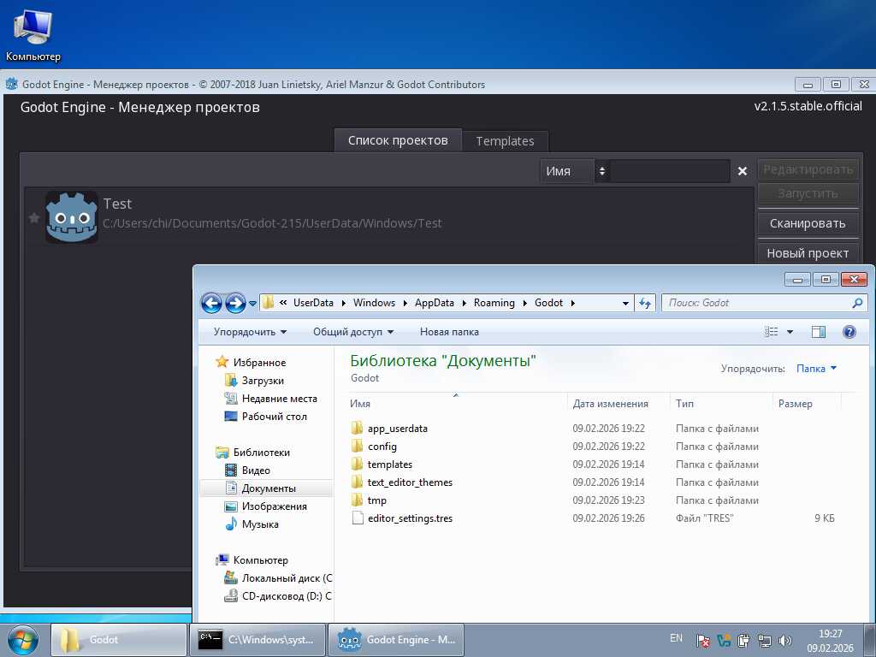Click the volume speaker tray icon
Image resolution: width=876 pixels, height=657 pixels.
786,640
